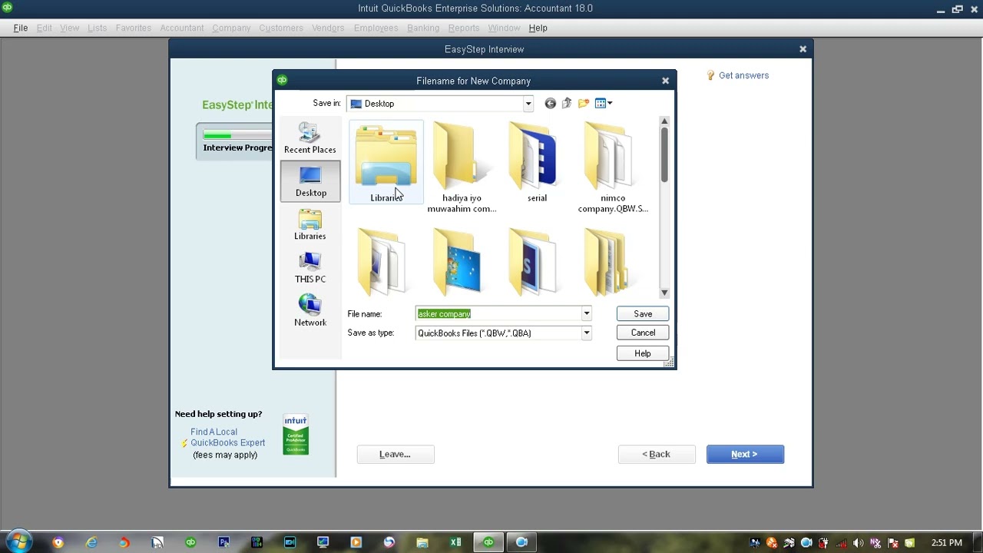This screenshot has width=983, height=553.
Task: Open the Company menu
Action: (231, 28)
